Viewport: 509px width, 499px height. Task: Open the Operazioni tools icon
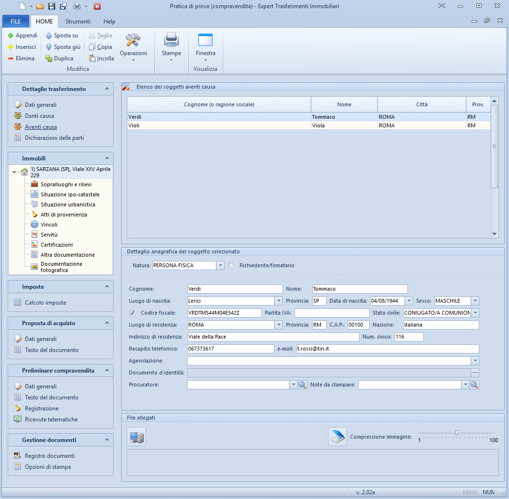pyautogui.click(x=133, y=40)
